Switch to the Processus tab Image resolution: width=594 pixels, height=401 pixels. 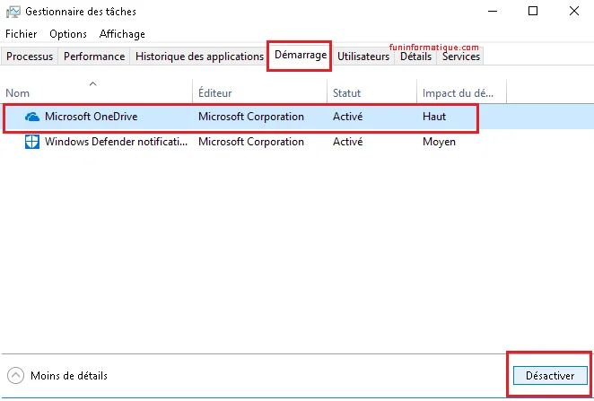[31, 57]
